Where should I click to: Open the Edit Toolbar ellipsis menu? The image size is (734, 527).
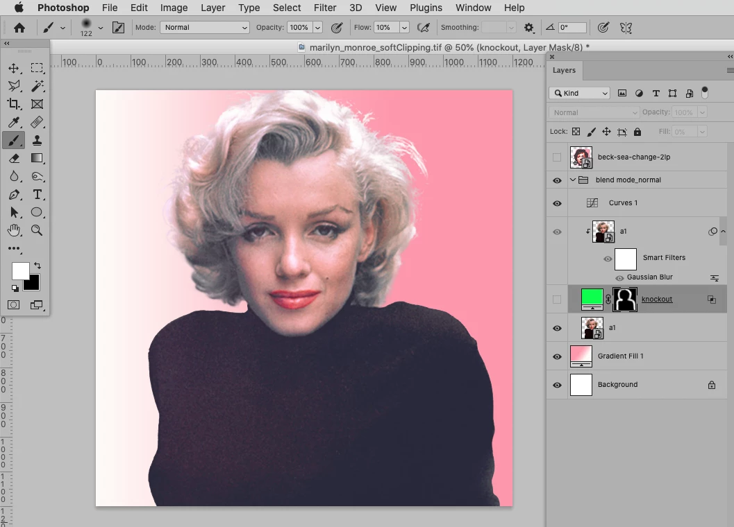pyautogui.click(x=14, y=248)
